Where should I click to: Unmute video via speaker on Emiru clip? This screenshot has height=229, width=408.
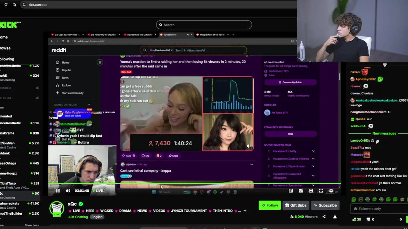248,146
